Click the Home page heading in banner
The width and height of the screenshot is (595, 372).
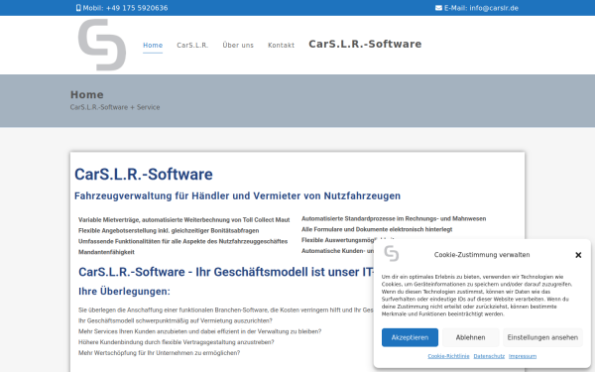tap(87, 94)
